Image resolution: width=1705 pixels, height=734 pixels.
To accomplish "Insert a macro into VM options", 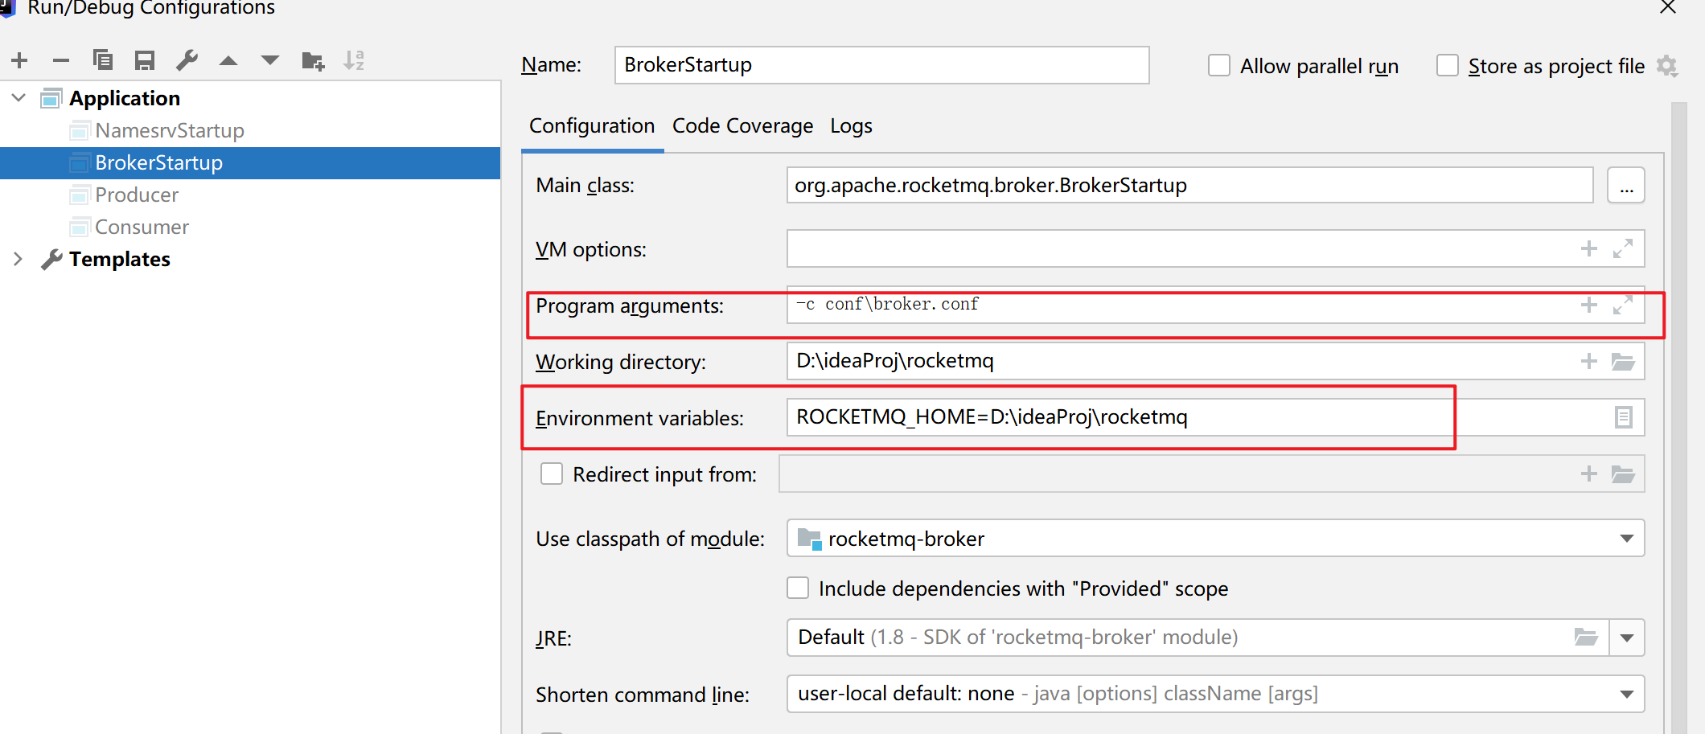I will (1588, 248).
